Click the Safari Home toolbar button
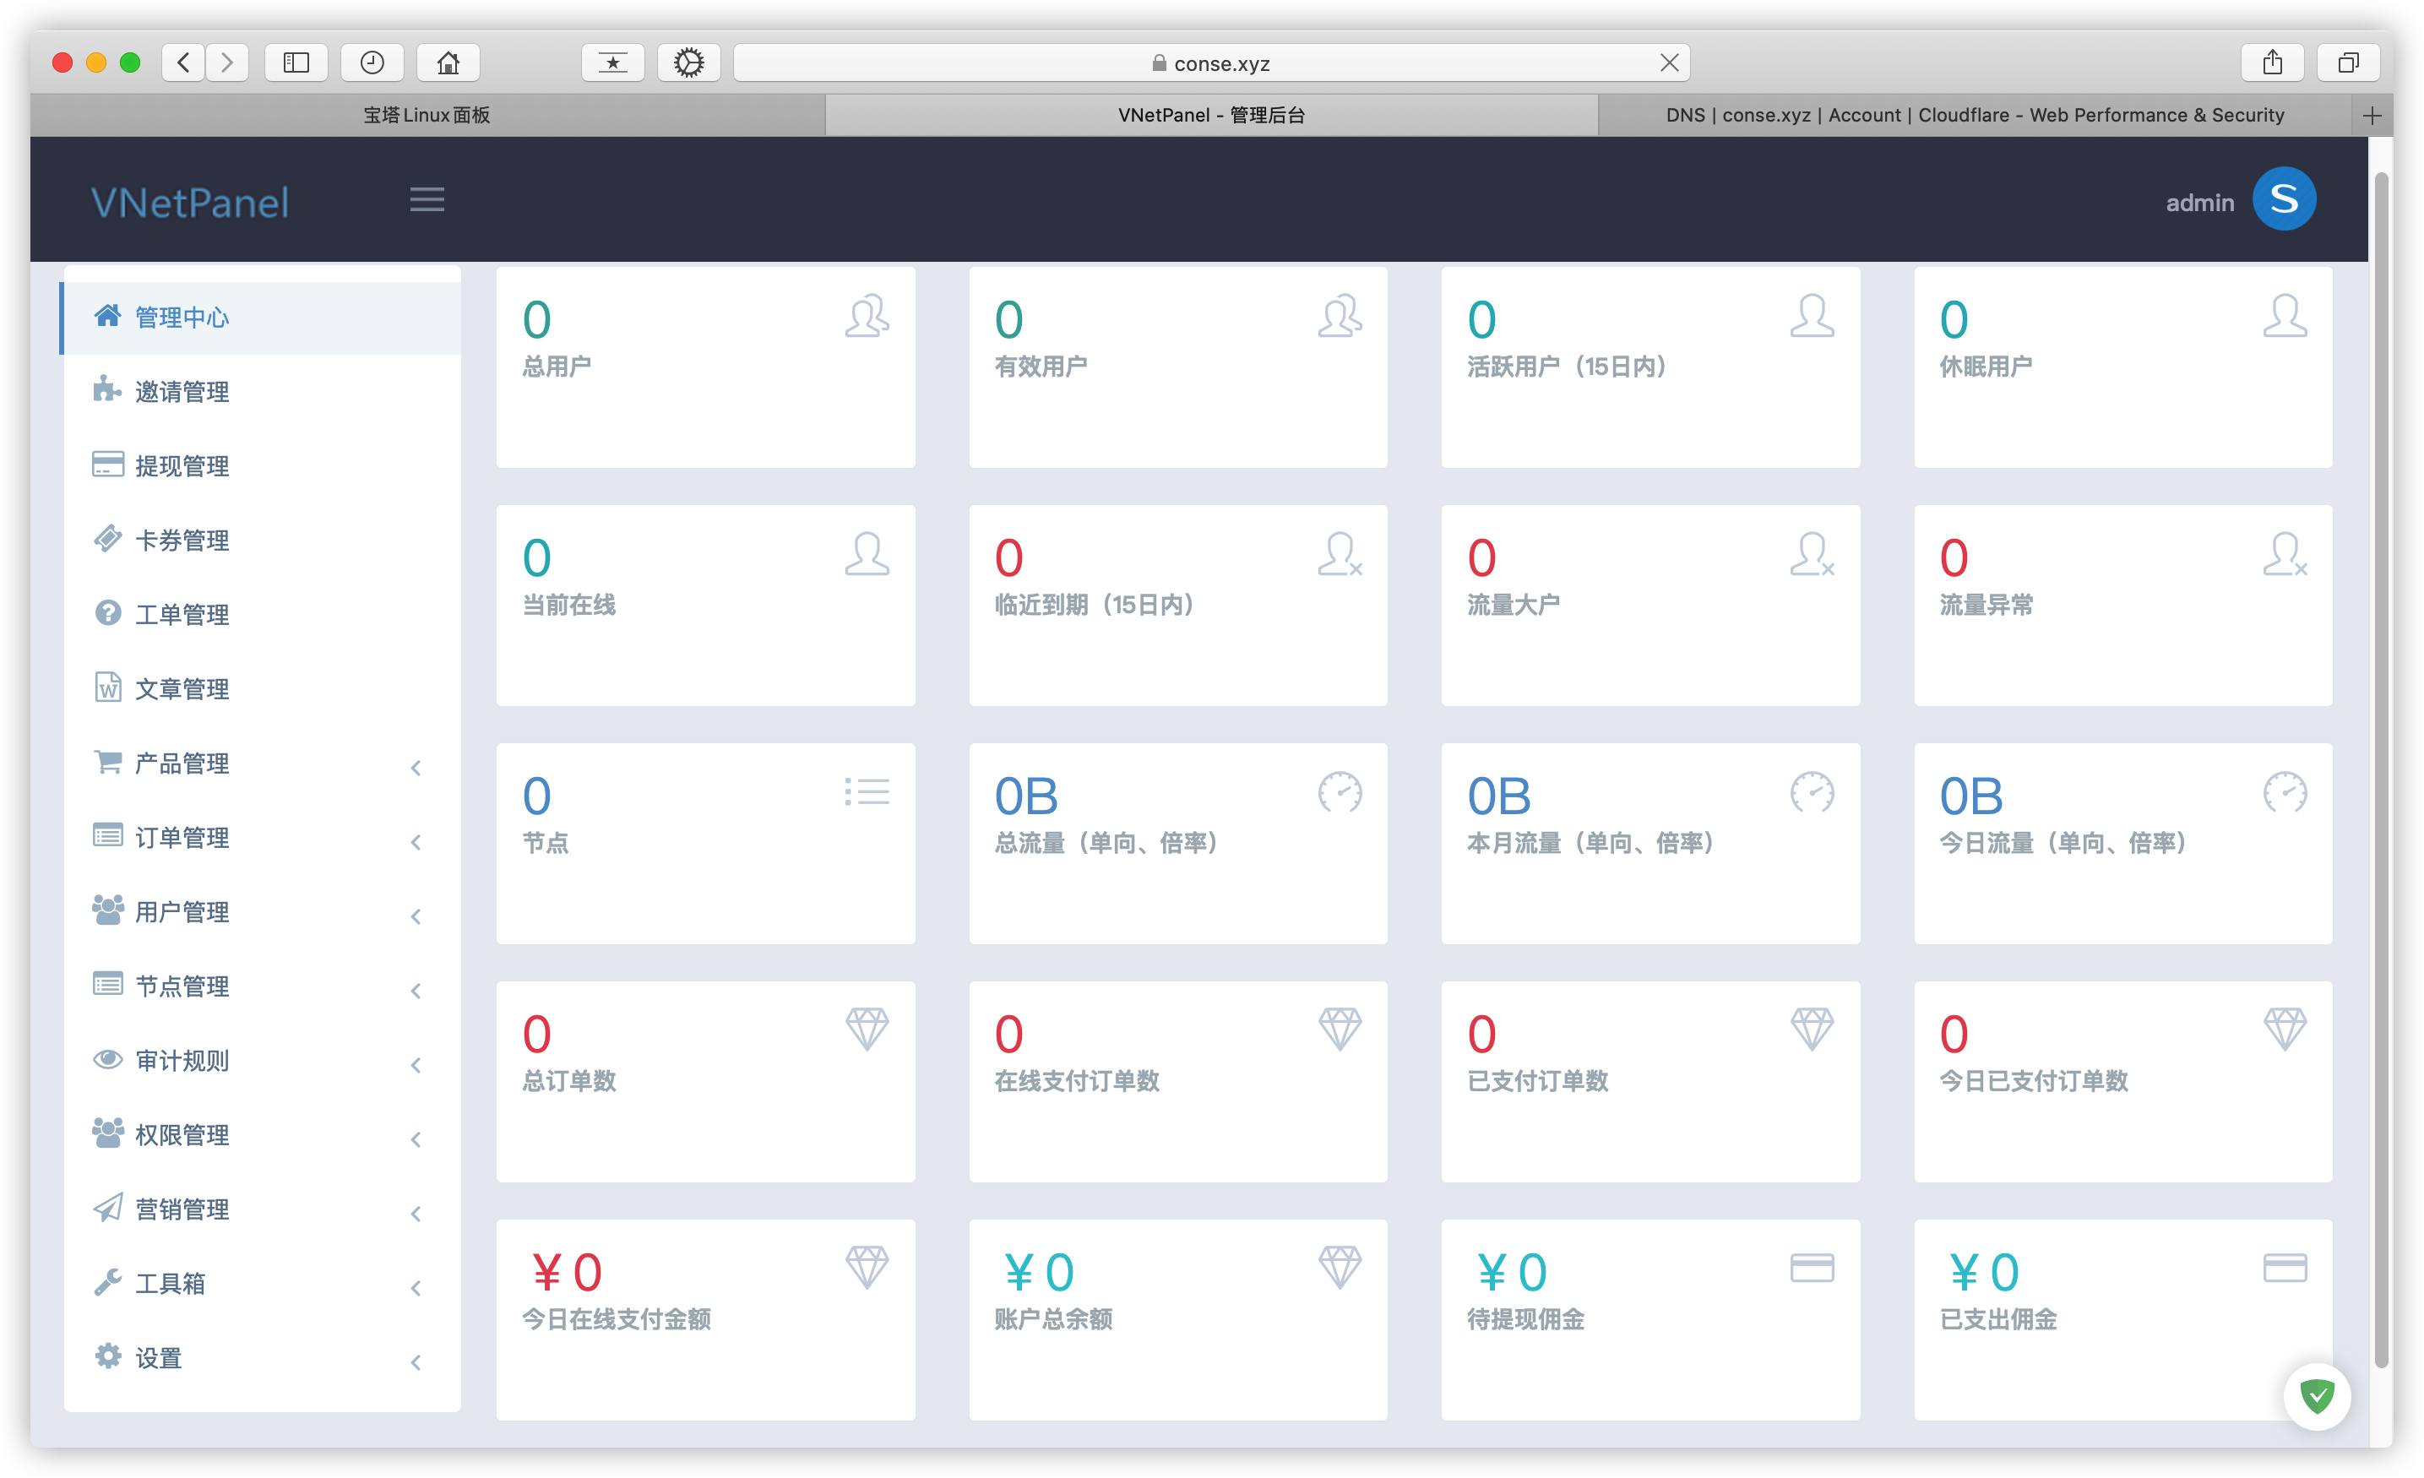Viewport: 2424px width, 1478px height. pyautogui.click(x=448, y=63)
